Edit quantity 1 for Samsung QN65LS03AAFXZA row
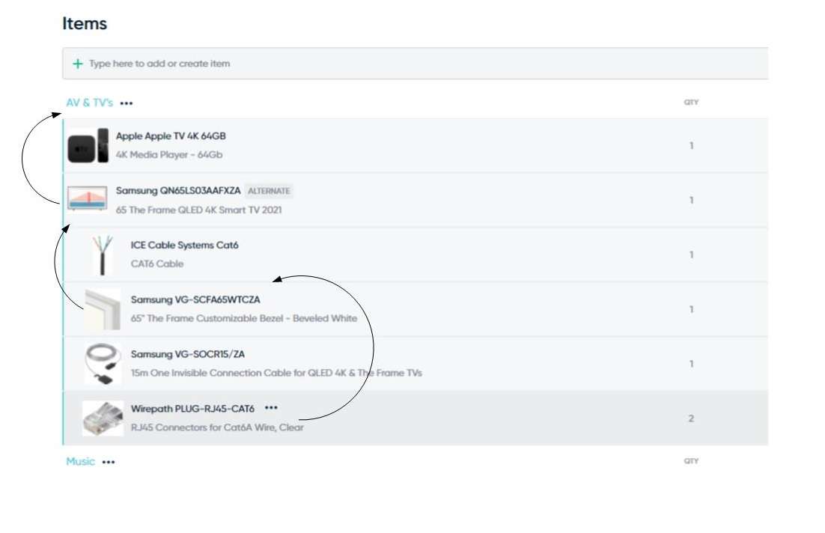Screen dimensions: 825x533 pyautogui.click(x=691, y=201)
